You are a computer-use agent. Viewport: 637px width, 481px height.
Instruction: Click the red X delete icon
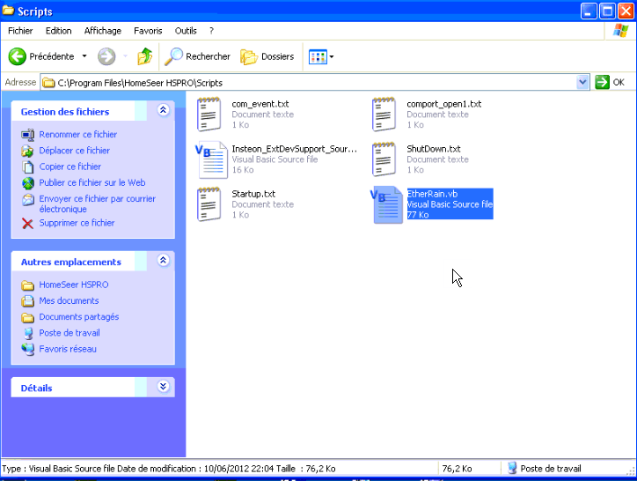coord(27,224)
